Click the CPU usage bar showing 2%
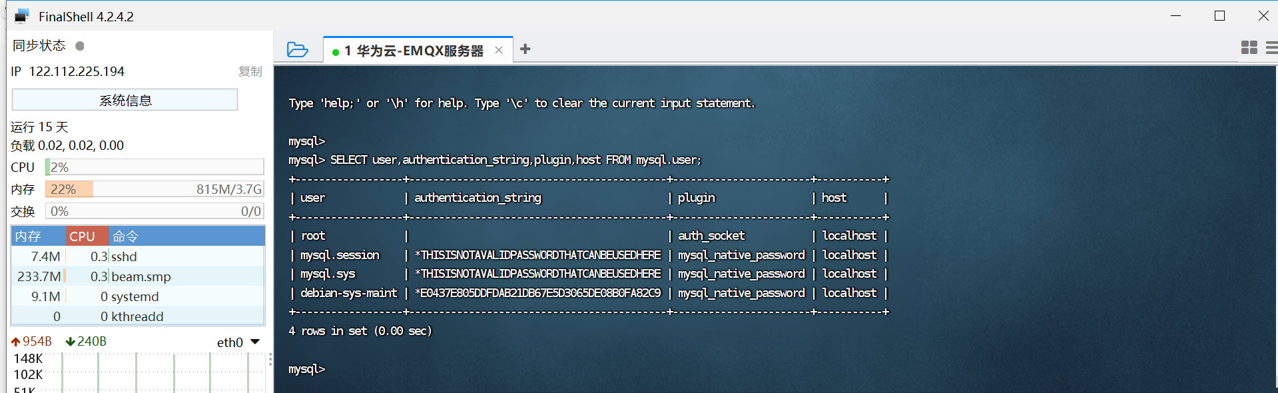Image resolution: width=1278 pixels, height=393 pixels. 155,167
